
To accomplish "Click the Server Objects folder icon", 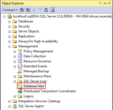I will pos(14,31).
